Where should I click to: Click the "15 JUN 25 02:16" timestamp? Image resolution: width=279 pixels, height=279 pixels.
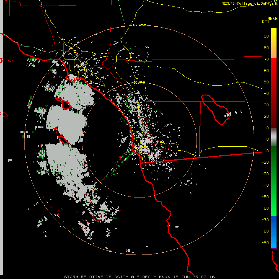194,277
